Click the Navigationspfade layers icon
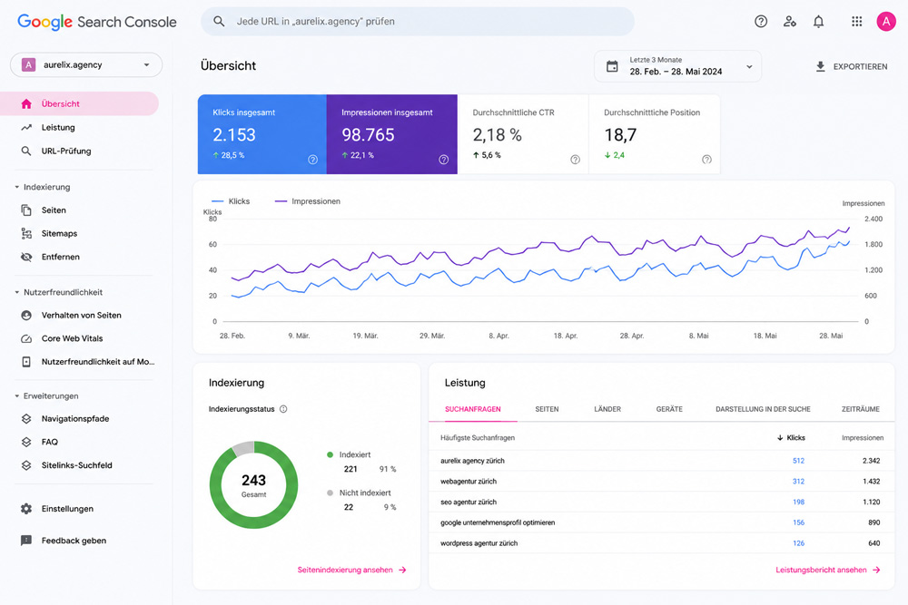 [x=26, y=418]
